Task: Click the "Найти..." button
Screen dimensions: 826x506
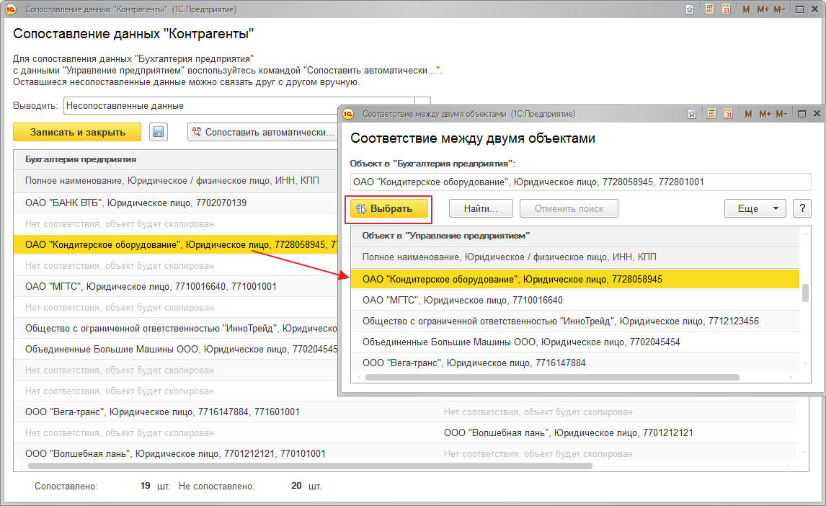Action: coord(480,208)
